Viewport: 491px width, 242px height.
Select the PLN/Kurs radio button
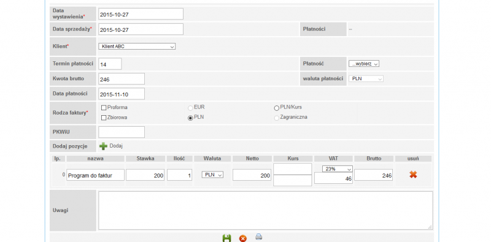(x=277, y=108)
